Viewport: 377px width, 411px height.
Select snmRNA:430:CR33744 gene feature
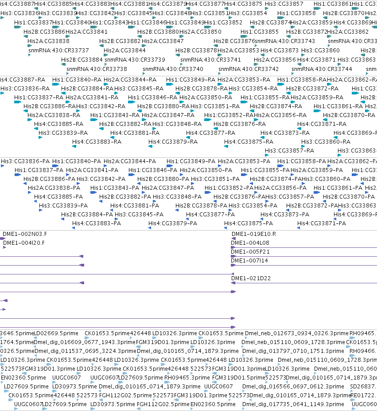click(x=322, y=69)
